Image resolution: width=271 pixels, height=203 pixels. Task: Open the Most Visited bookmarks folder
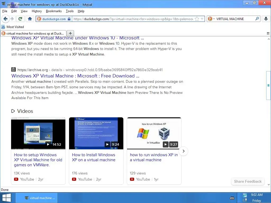coord(12,27)
